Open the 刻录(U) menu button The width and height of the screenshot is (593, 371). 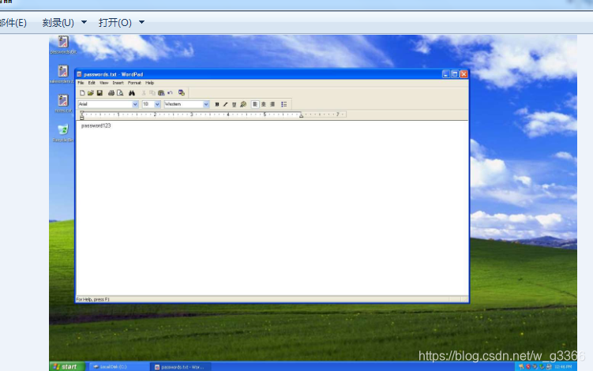58,23
